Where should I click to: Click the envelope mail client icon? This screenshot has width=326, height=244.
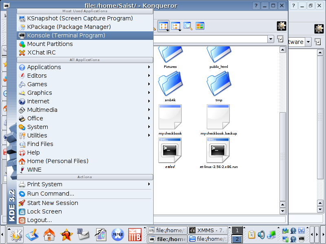pyautogui.click(x=83, y=235)
